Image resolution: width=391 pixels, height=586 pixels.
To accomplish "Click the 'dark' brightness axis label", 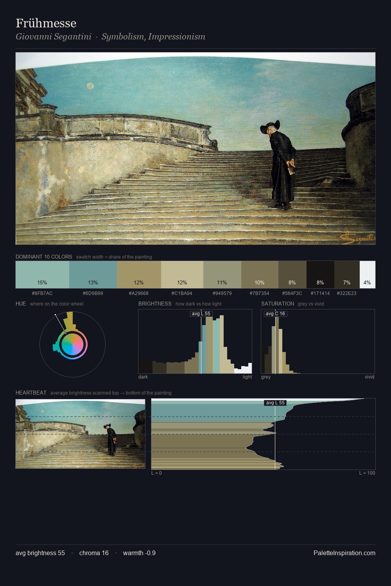I will [143, 377].
